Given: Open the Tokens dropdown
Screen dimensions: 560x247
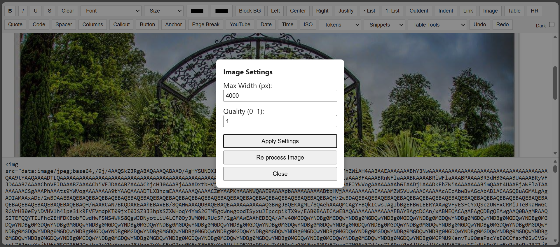Looking at the screenshot, I should pos(340,25).
